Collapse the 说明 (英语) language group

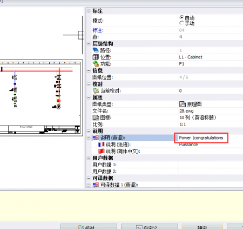pos(89,138)
